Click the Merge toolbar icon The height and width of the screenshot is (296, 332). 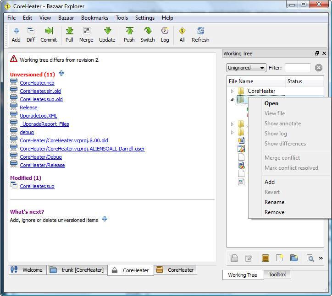pyautogui.click(x=86, y=35)
